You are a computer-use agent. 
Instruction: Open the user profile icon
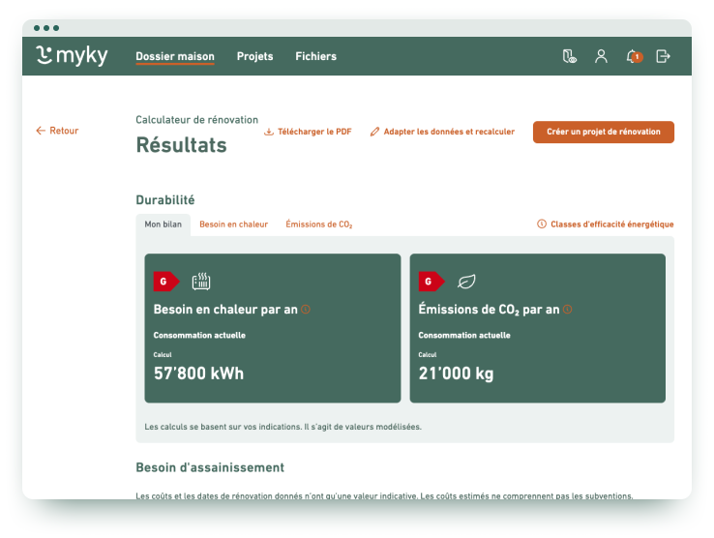click(x=601, y=56)
